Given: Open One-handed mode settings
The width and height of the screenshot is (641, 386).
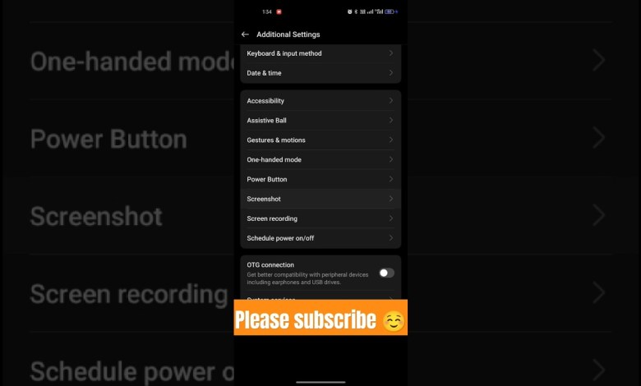Looking at the screenshot, I should [x=320, y=159].
